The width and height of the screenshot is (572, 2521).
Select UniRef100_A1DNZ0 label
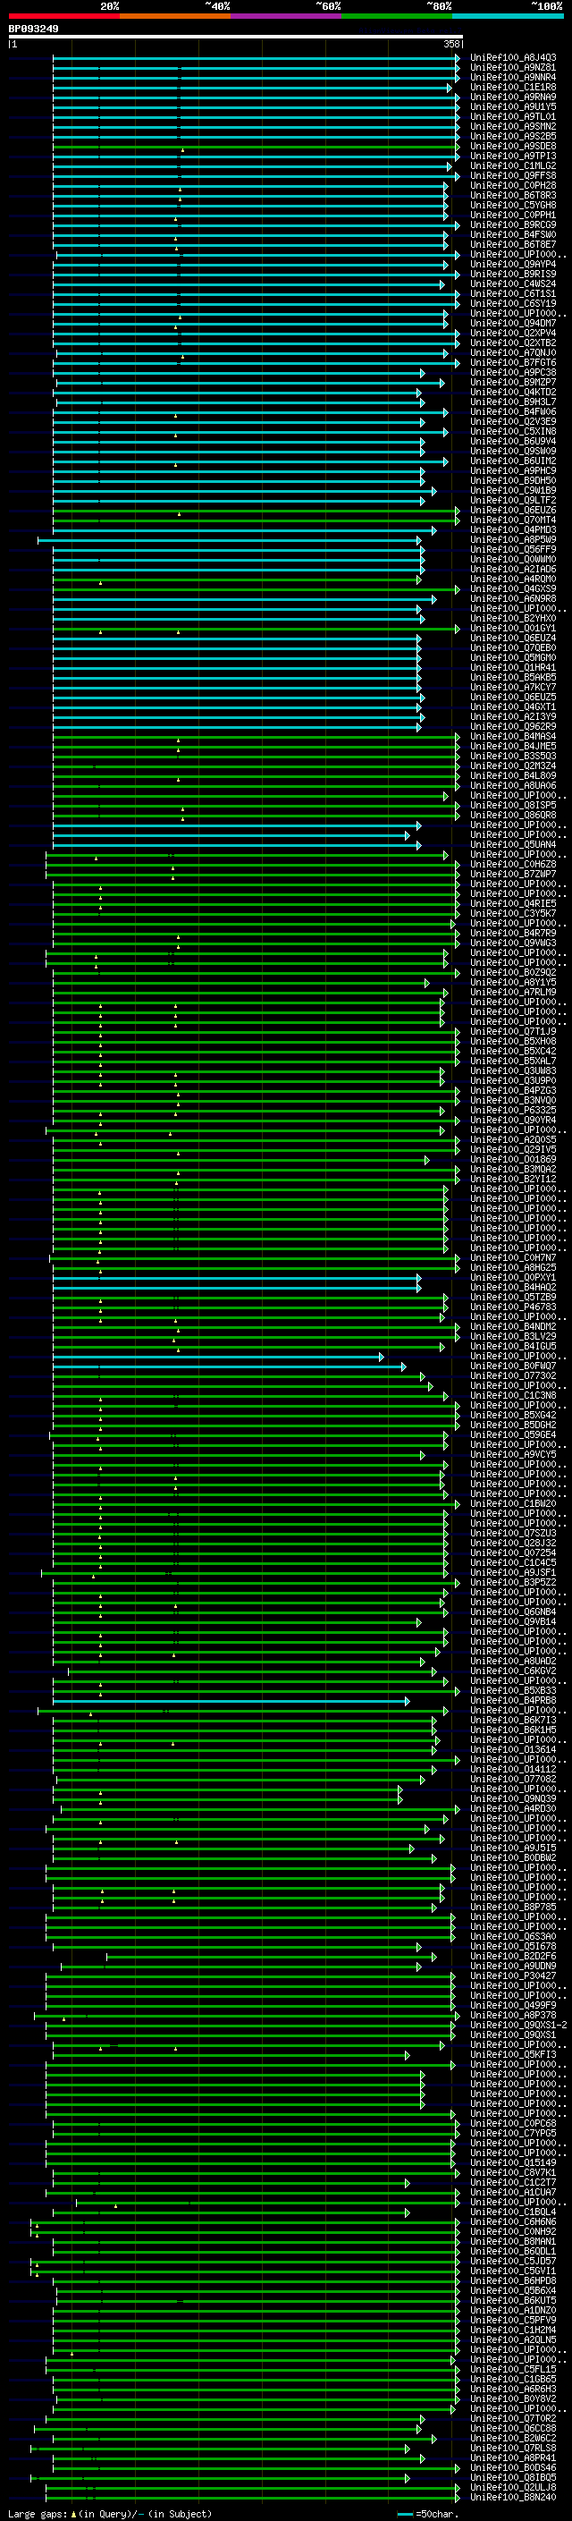pos(513,2311)
